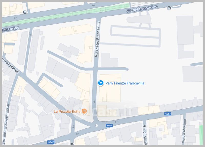Click the Via del Sansovino street label
Image resolution: width=205 pixels, height=147 pixels.
(x=142, y=9)
